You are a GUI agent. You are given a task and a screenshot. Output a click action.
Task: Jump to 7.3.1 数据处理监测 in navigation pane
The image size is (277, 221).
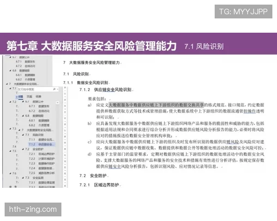point(42,182)
